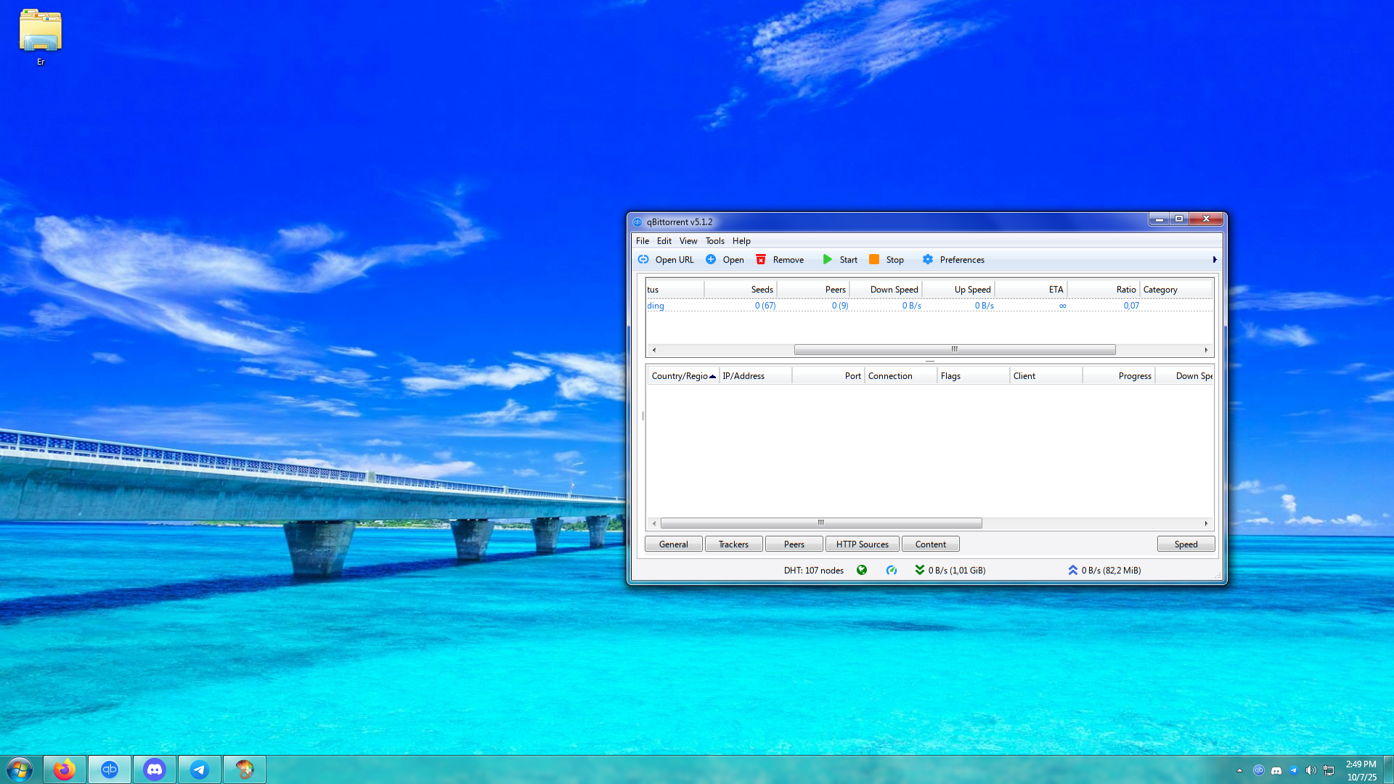The image size is (1394, 784).
Task: Click the Remove toolbar button
Action: click(x=780, y=260)
